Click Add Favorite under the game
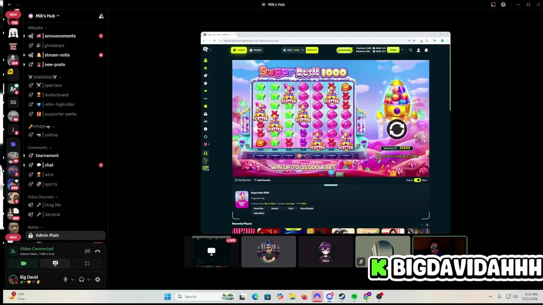This screenshot has height=305, width=543. [x=262, y=180]
